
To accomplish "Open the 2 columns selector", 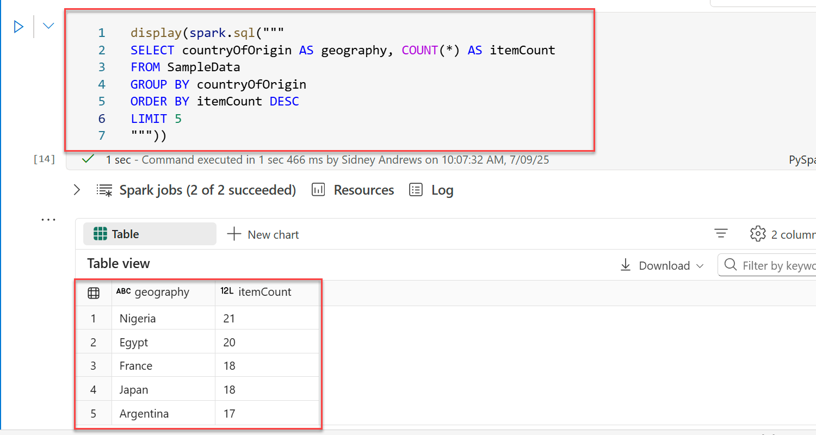I will [x=793, y=234].
